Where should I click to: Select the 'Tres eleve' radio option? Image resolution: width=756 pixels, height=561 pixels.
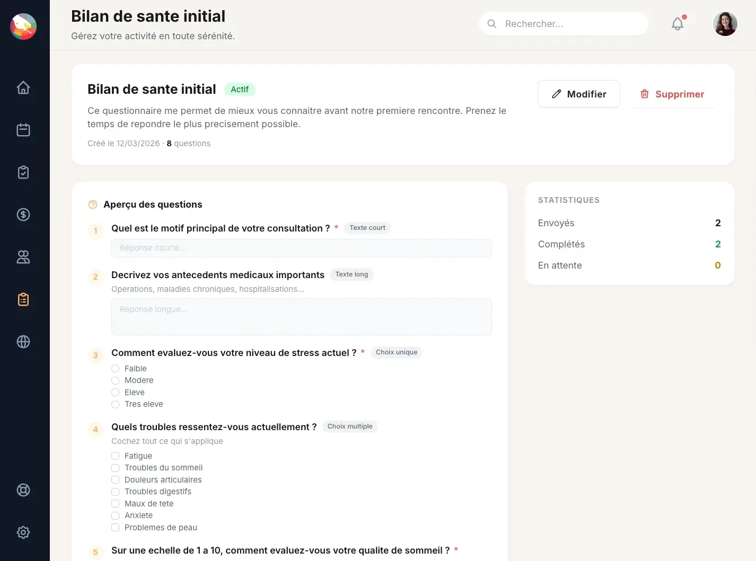point(115,404)
